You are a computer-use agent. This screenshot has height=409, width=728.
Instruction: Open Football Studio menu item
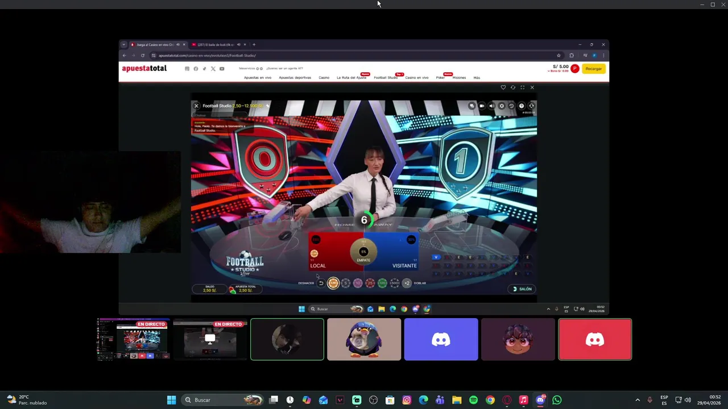pyautogui.click(x=386, y=78)
